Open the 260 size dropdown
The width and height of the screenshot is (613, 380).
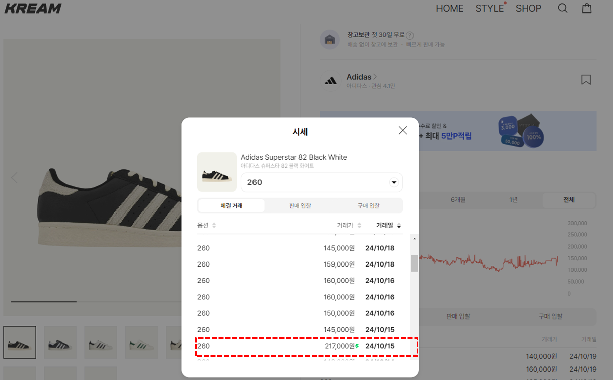tap(322, 182)
